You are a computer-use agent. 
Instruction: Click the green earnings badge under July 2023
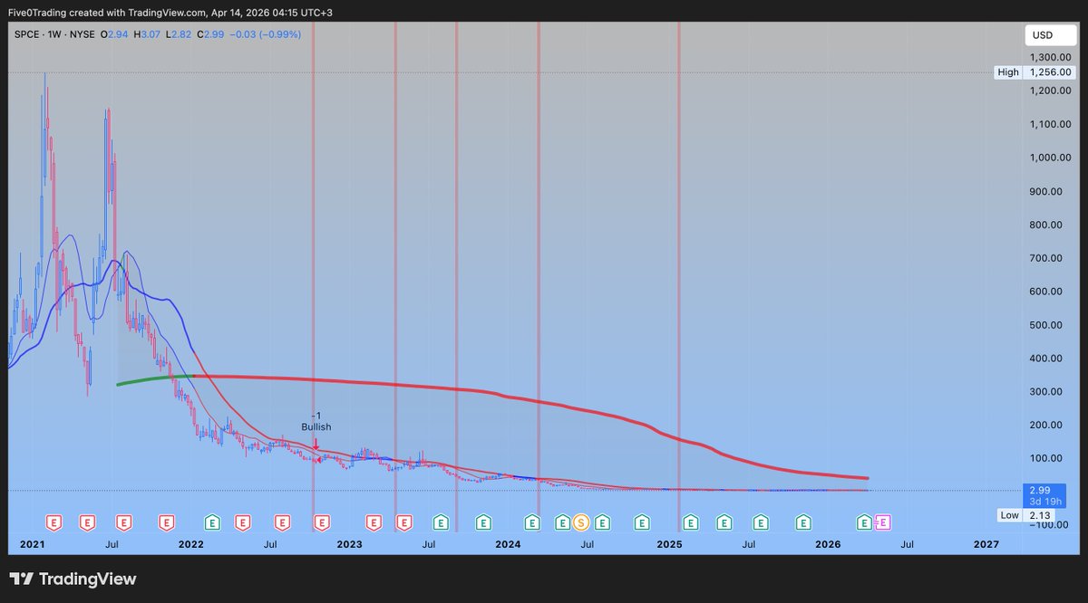tap(440, 522)
